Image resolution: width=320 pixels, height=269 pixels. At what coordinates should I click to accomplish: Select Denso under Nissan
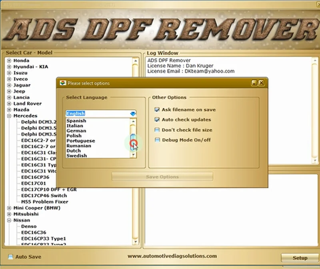click(x=29, y=226)
